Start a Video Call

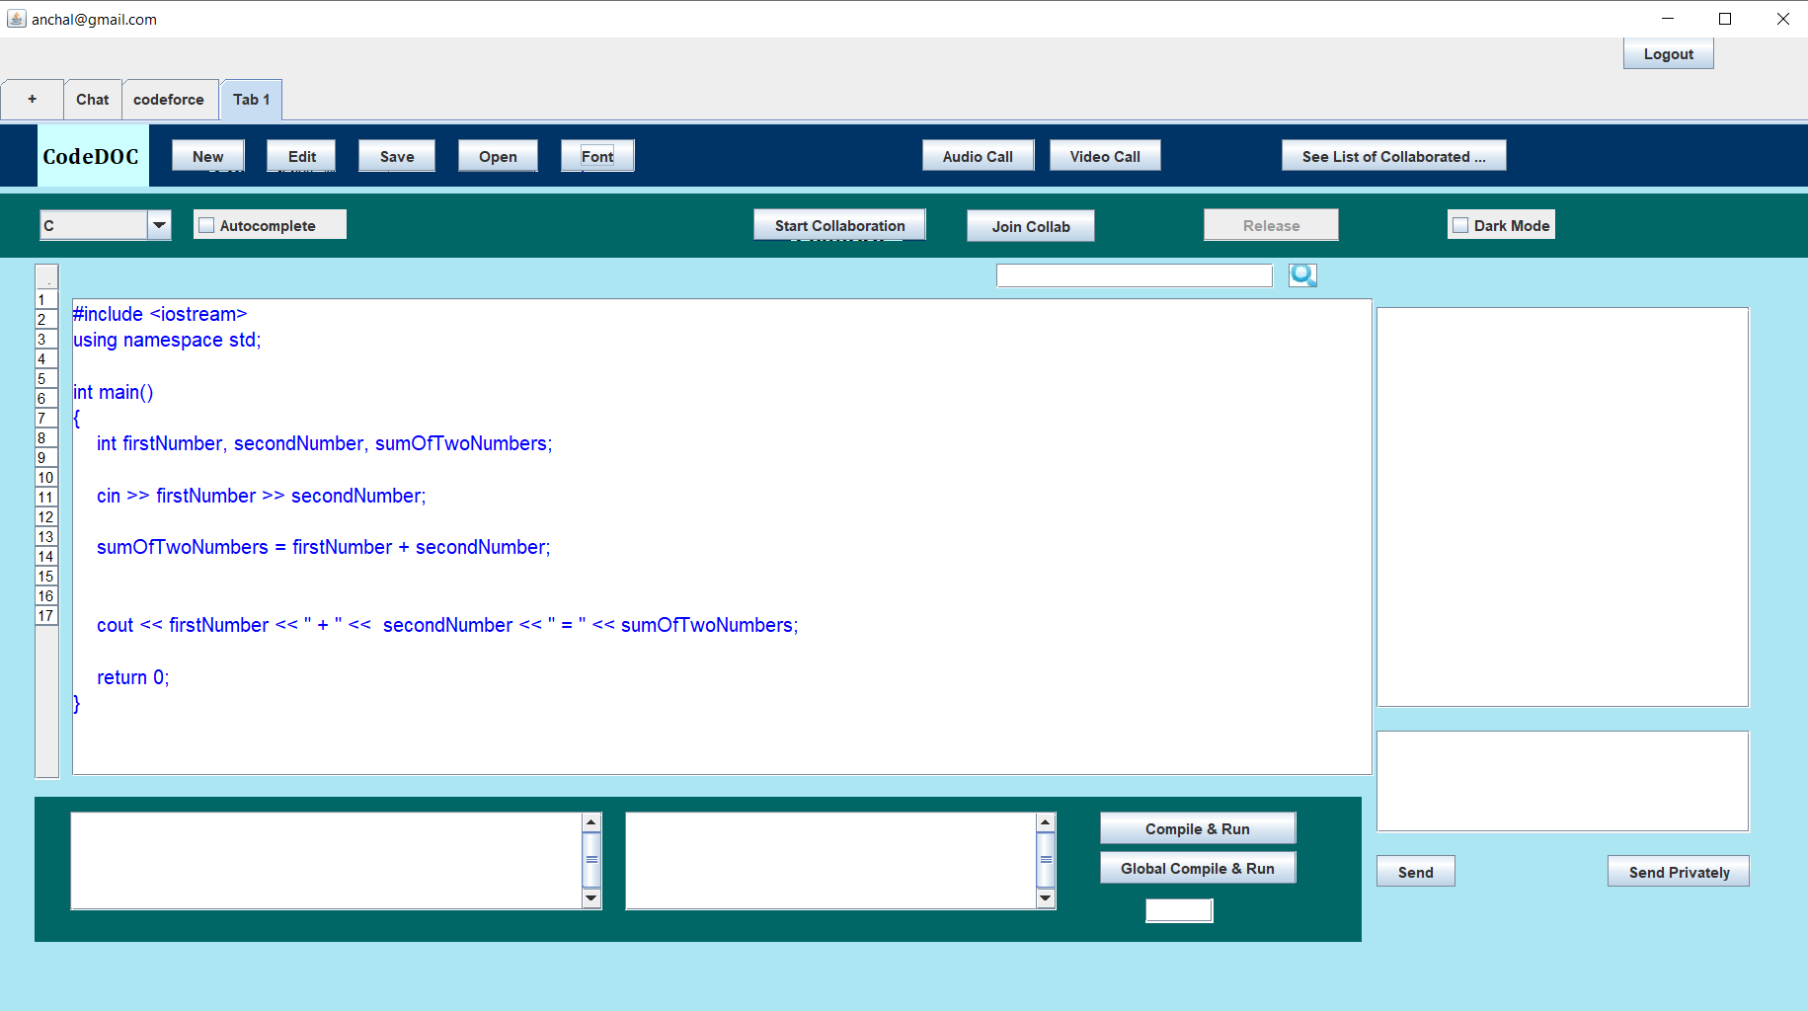(x=1105, y=156)
